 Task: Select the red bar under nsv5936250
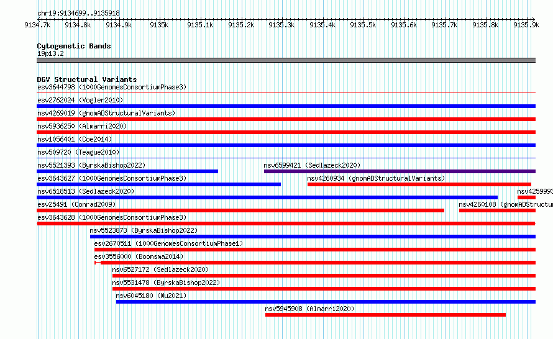286,132
